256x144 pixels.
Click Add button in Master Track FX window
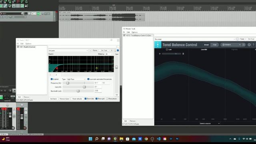coord(125,121)
